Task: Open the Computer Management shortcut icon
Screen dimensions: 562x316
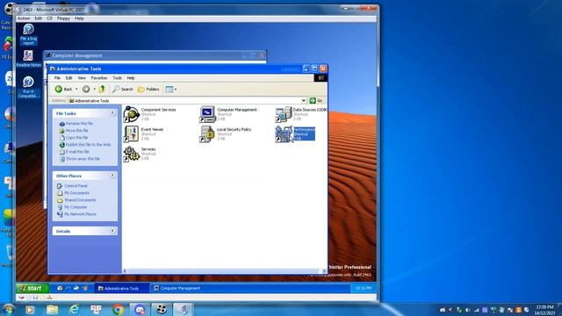Action: pos(207,114)
